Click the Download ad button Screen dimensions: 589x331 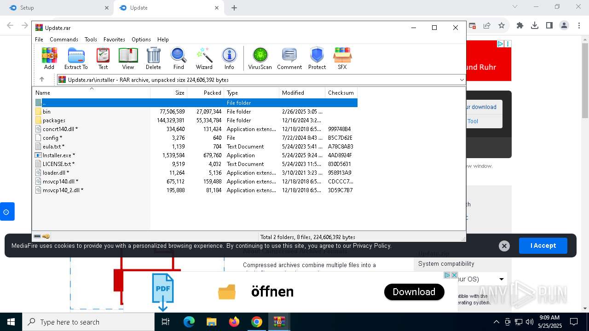[x=414, y=292]
